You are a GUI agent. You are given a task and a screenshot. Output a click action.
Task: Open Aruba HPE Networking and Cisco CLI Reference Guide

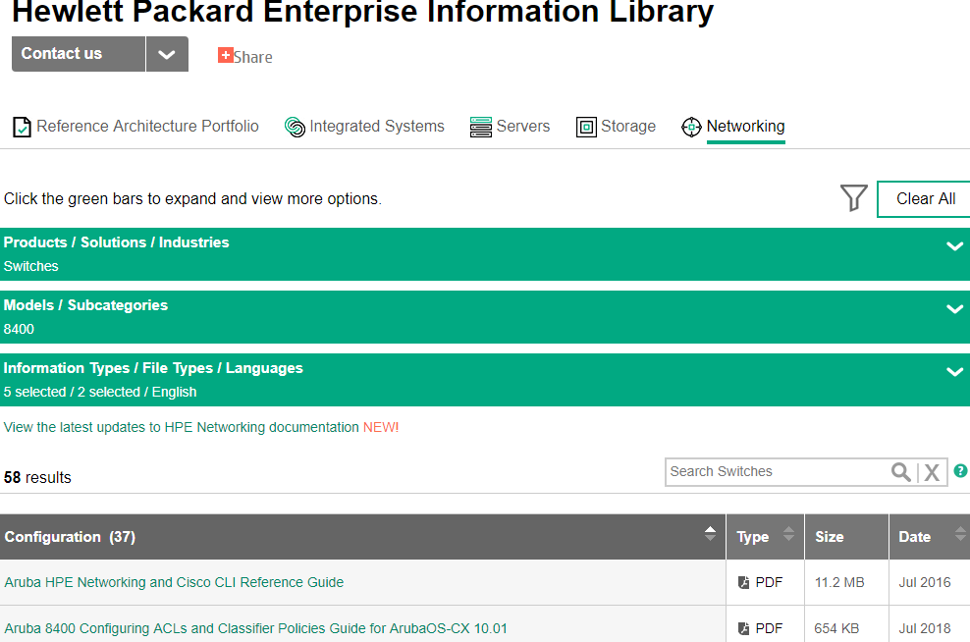pyautogui.click(x=174, y=582)
